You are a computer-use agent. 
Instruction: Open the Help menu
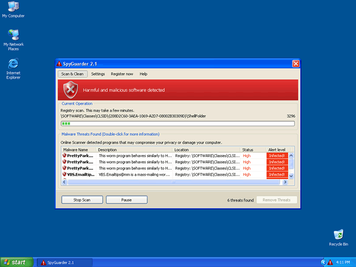[144, 74]
